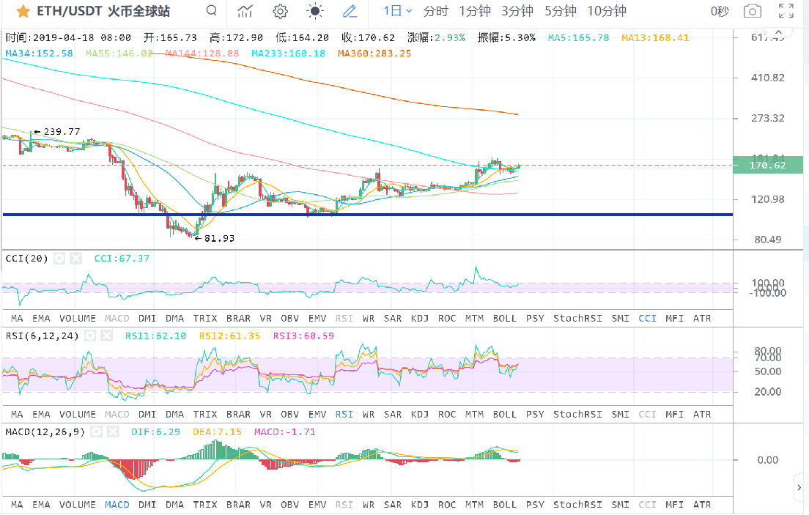Open settings gear for CCI(20) indicator
This screenshot has width=809, height=515.
(59, 259)
